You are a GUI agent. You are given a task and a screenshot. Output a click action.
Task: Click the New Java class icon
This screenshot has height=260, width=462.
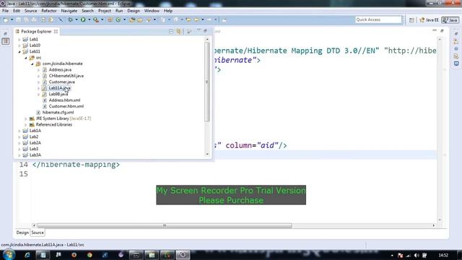tap(118, 19)
